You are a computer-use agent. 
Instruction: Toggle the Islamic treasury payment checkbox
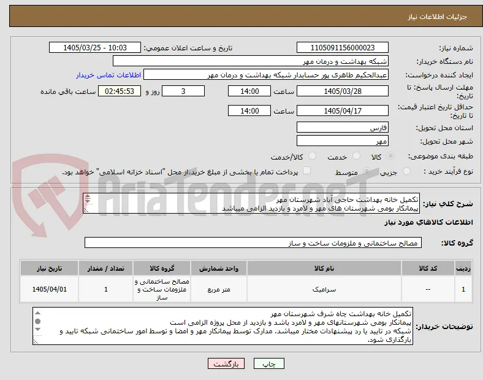pyautogui.click(x=306, y=171)
